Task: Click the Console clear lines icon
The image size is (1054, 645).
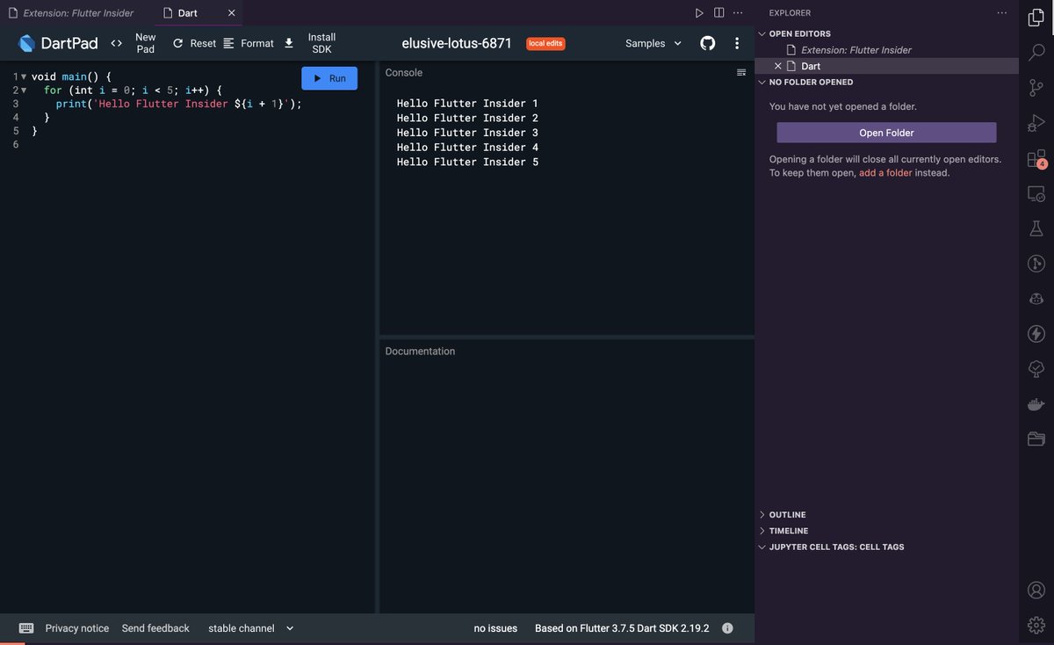Action: (x=741, y=73)
